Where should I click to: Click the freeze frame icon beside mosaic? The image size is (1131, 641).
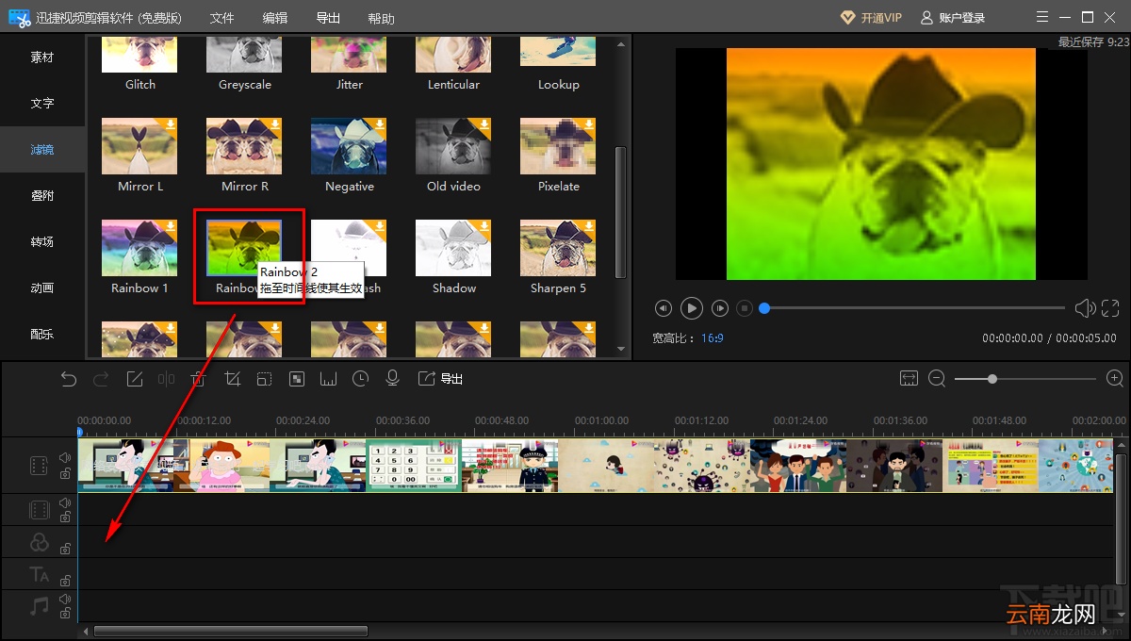pyautogui.click(x=329, y=379)
